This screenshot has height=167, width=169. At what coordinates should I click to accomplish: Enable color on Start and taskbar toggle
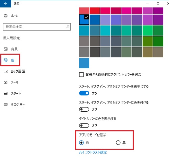pyautogui.click(x=84, y=109)
